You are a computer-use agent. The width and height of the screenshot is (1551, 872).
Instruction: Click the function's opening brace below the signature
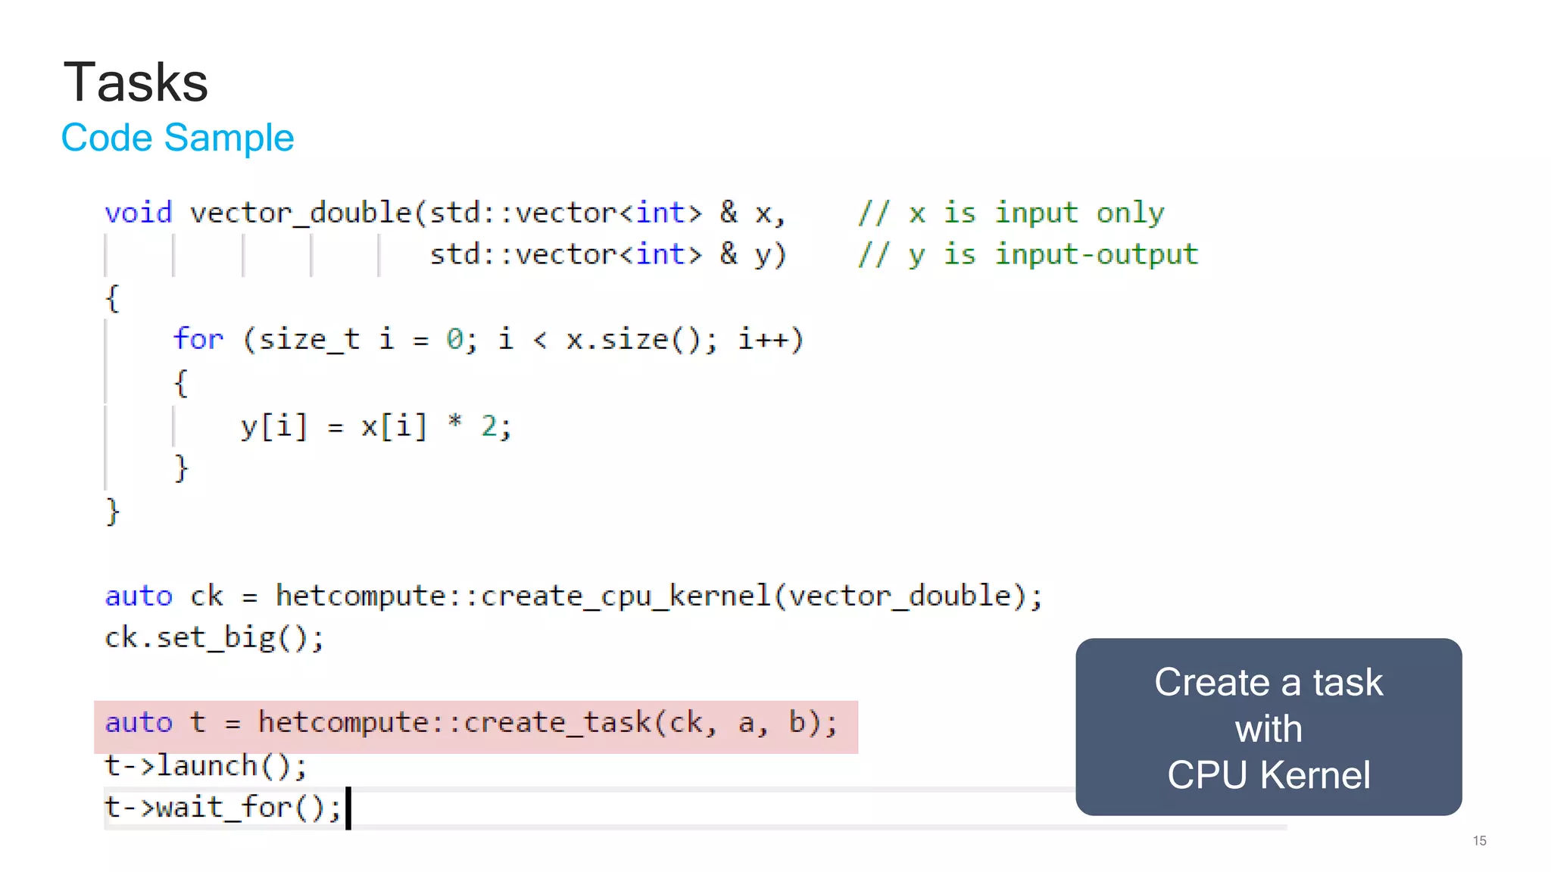click(x=112, y=298)
